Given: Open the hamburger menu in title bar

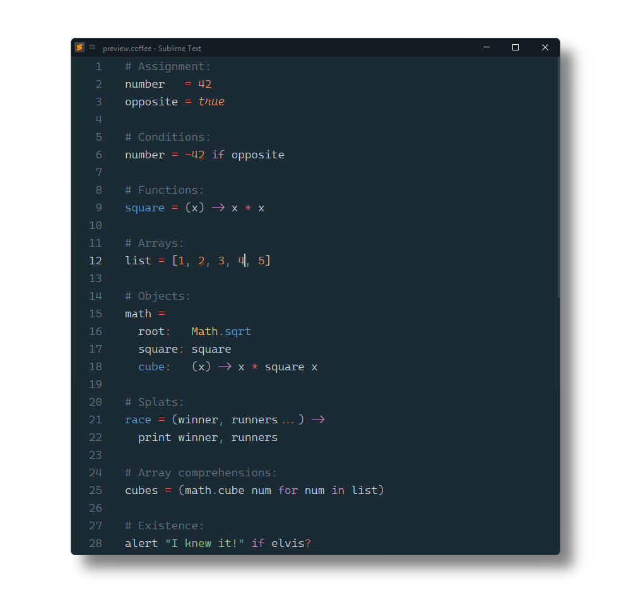Looking at the screenshot, I should 92,47.
